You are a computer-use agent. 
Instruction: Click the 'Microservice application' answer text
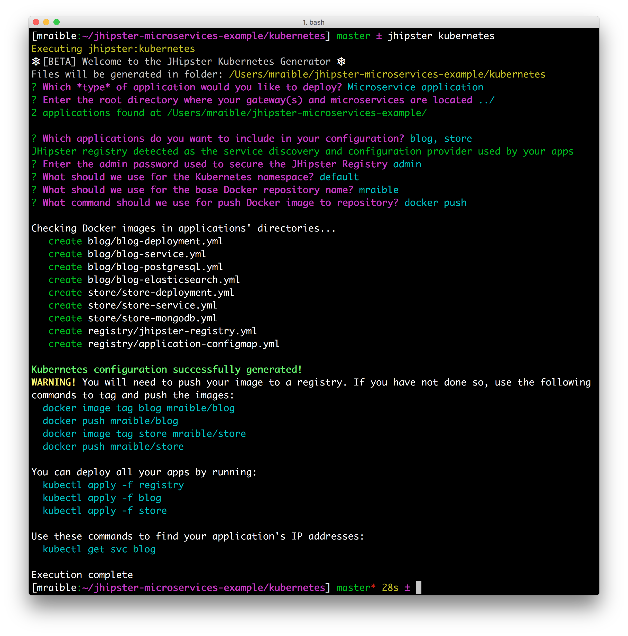pyautogui.click(x=415, y=87)
